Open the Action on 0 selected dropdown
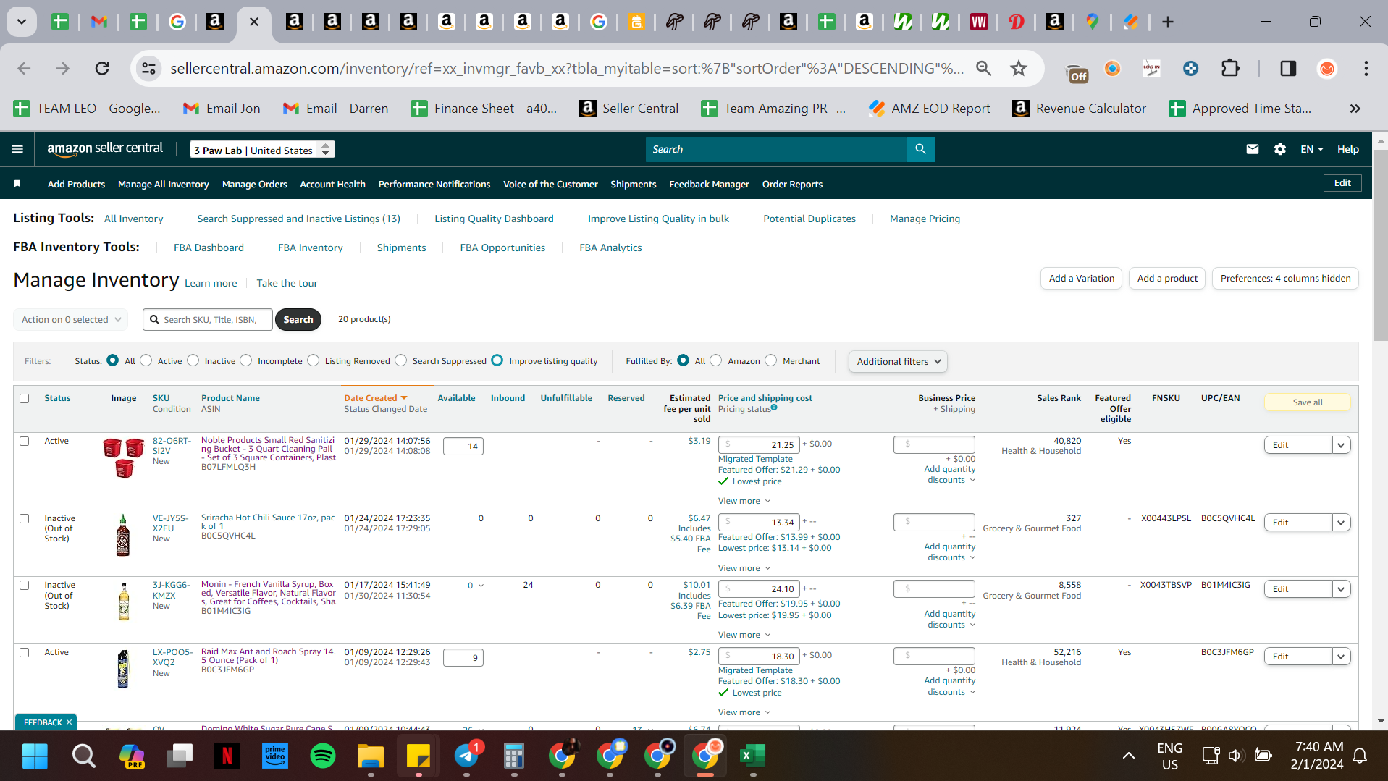Viewport: 1388px width, 781px height. click(x=71, y=319)
